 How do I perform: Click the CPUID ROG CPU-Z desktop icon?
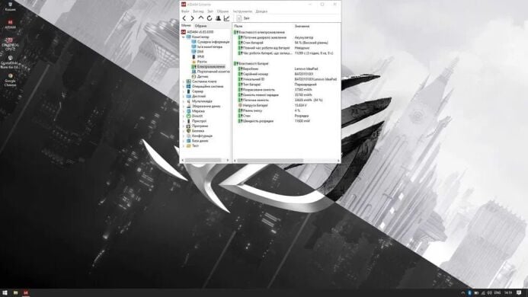coord(10,43)
